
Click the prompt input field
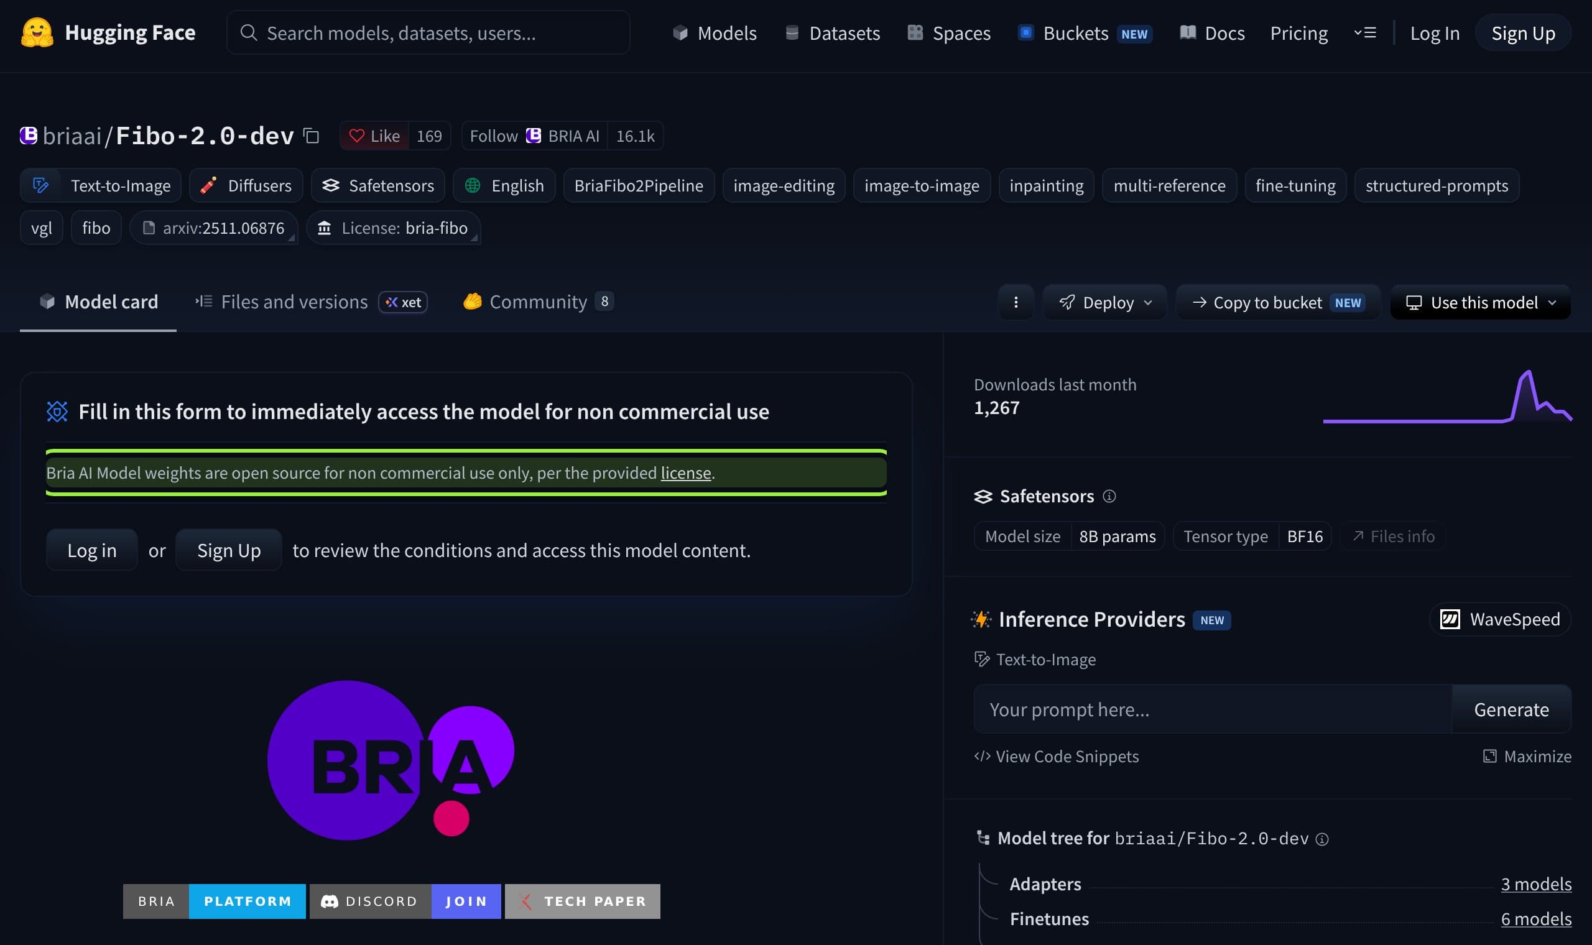1213,709
